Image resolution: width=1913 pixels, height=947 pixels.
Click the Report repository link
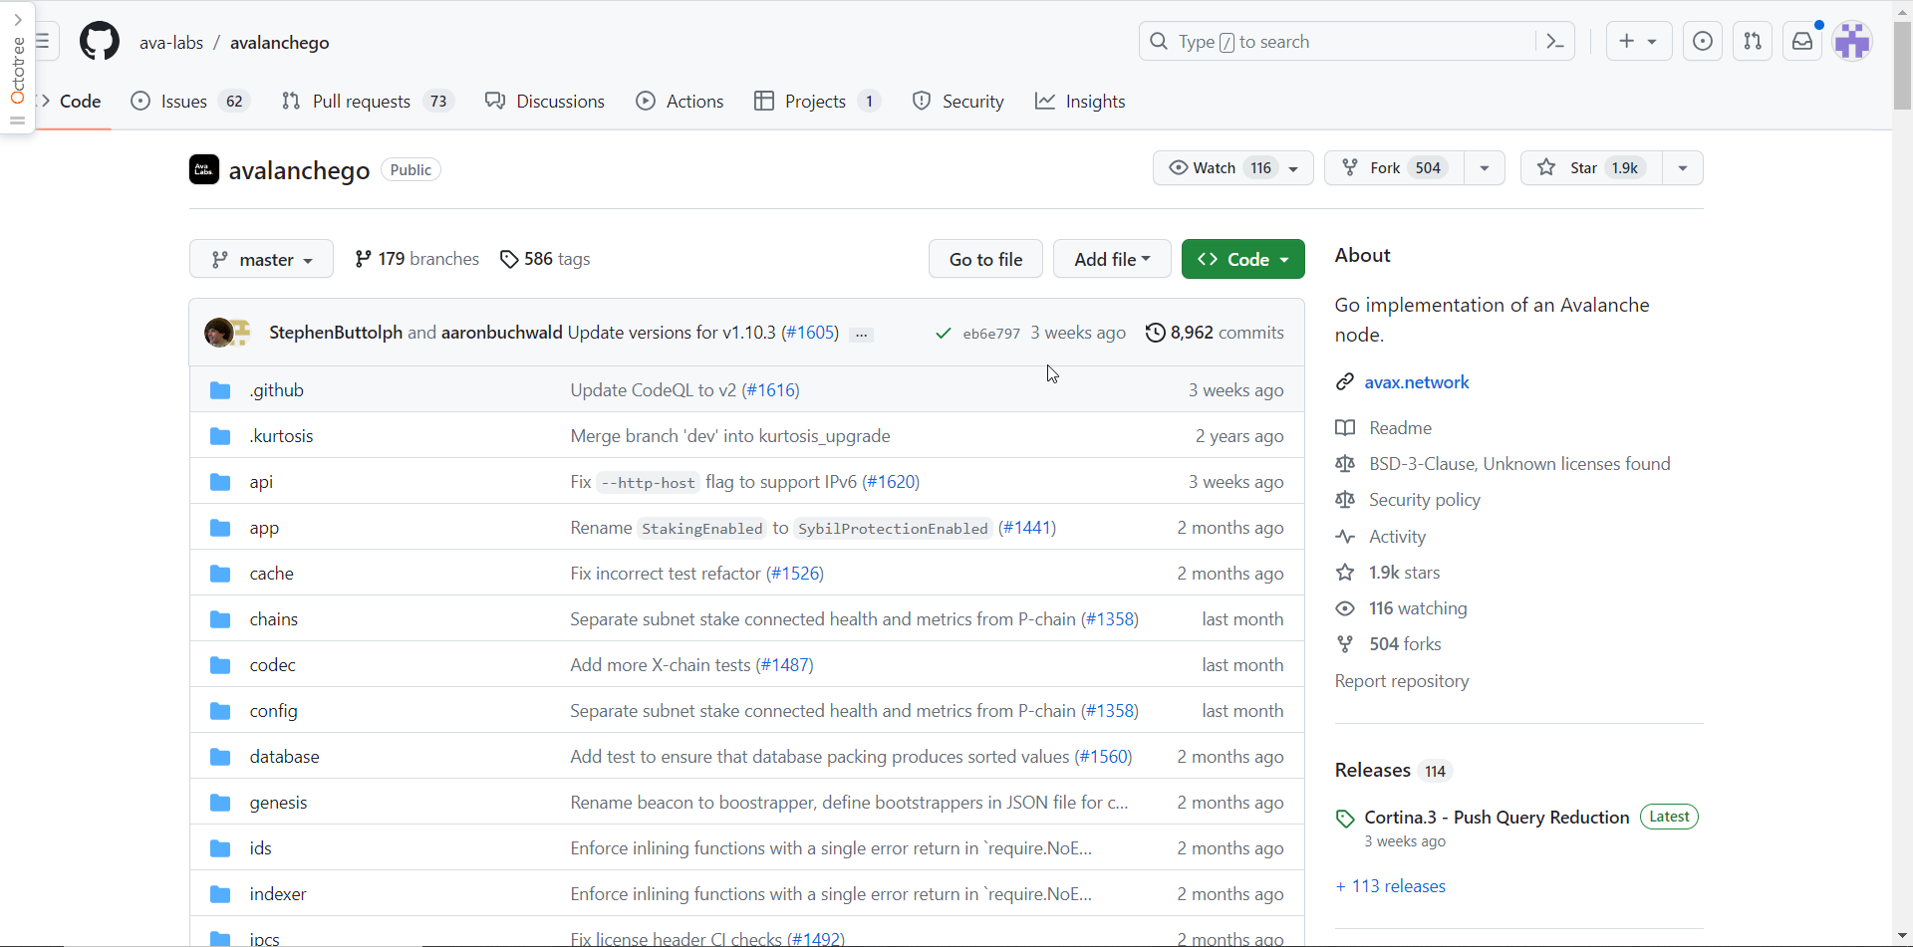click(x=1402, y=681)
